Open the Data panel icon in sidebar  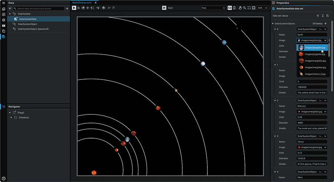click(4, 37)
